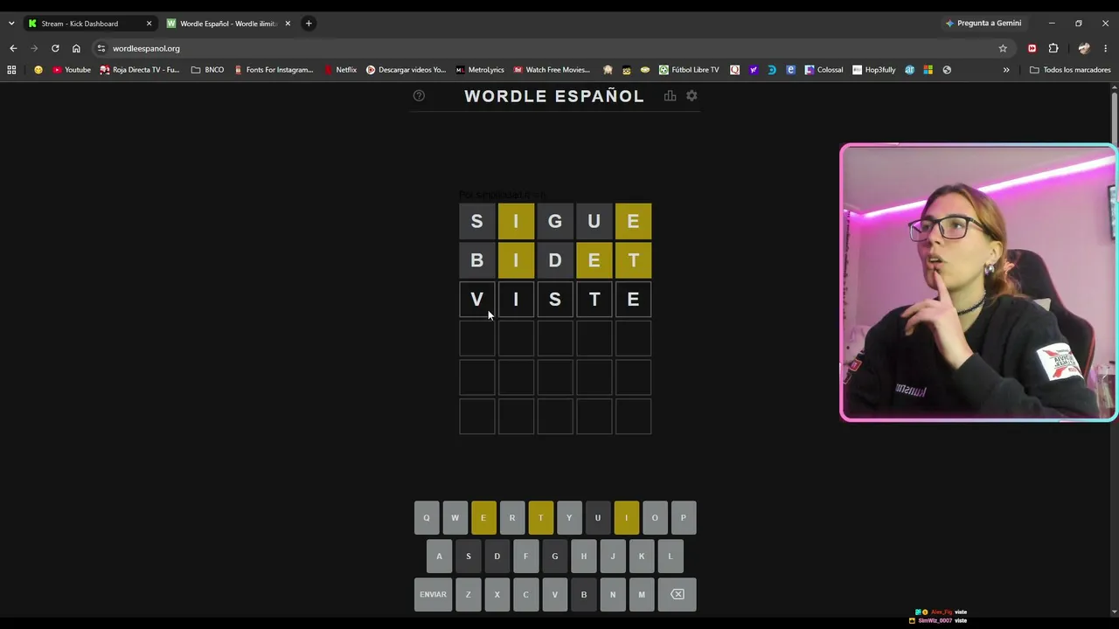
Task: Click the K key on the on-screen keyboard
Action: click(641, 556)
